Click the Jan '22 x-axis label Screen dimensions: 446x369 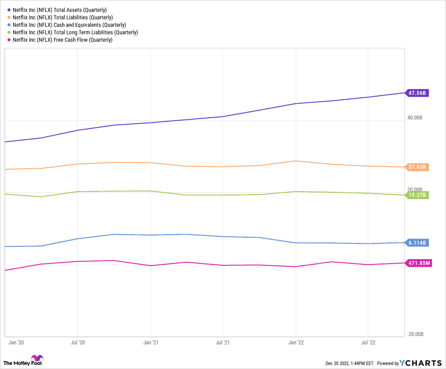(x=296, y=343)
